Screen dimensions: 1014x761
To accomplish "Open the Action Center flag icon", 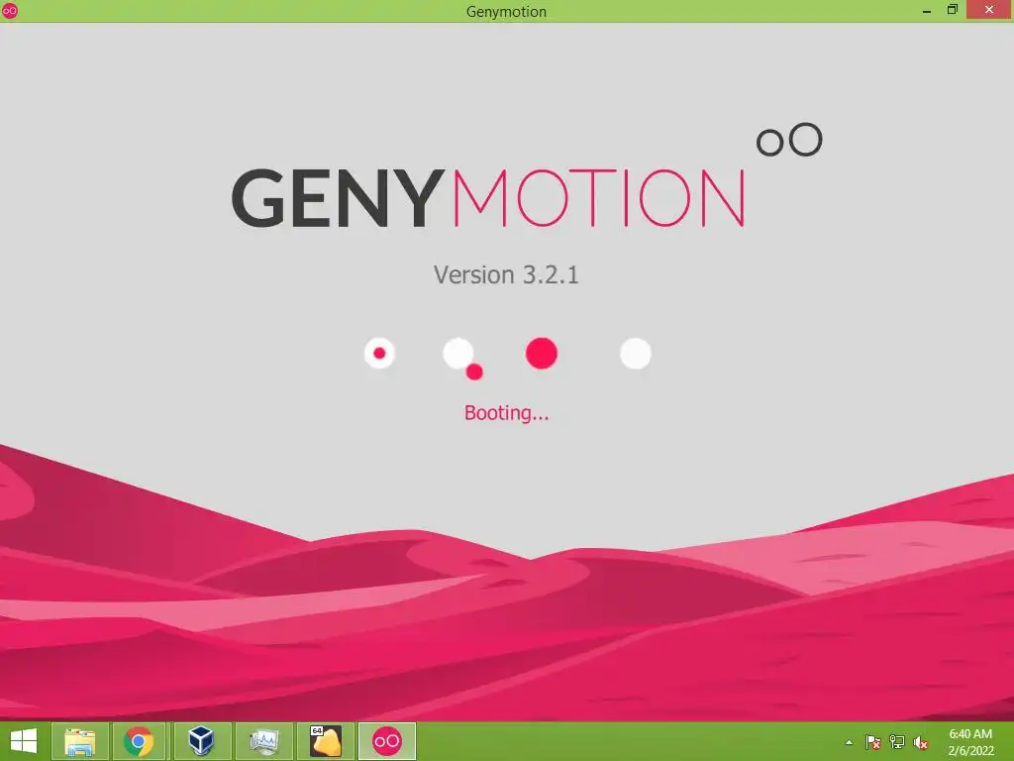I will point(873,742).
